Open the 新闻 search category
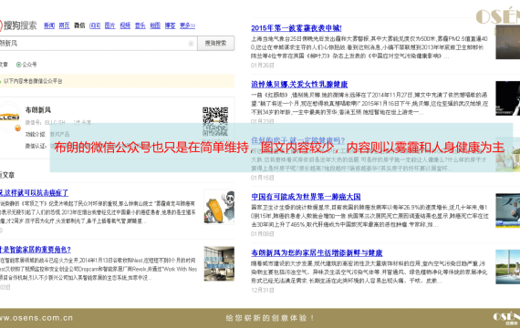Viewport: 520px width, 328px height. (x=49, y=26)
